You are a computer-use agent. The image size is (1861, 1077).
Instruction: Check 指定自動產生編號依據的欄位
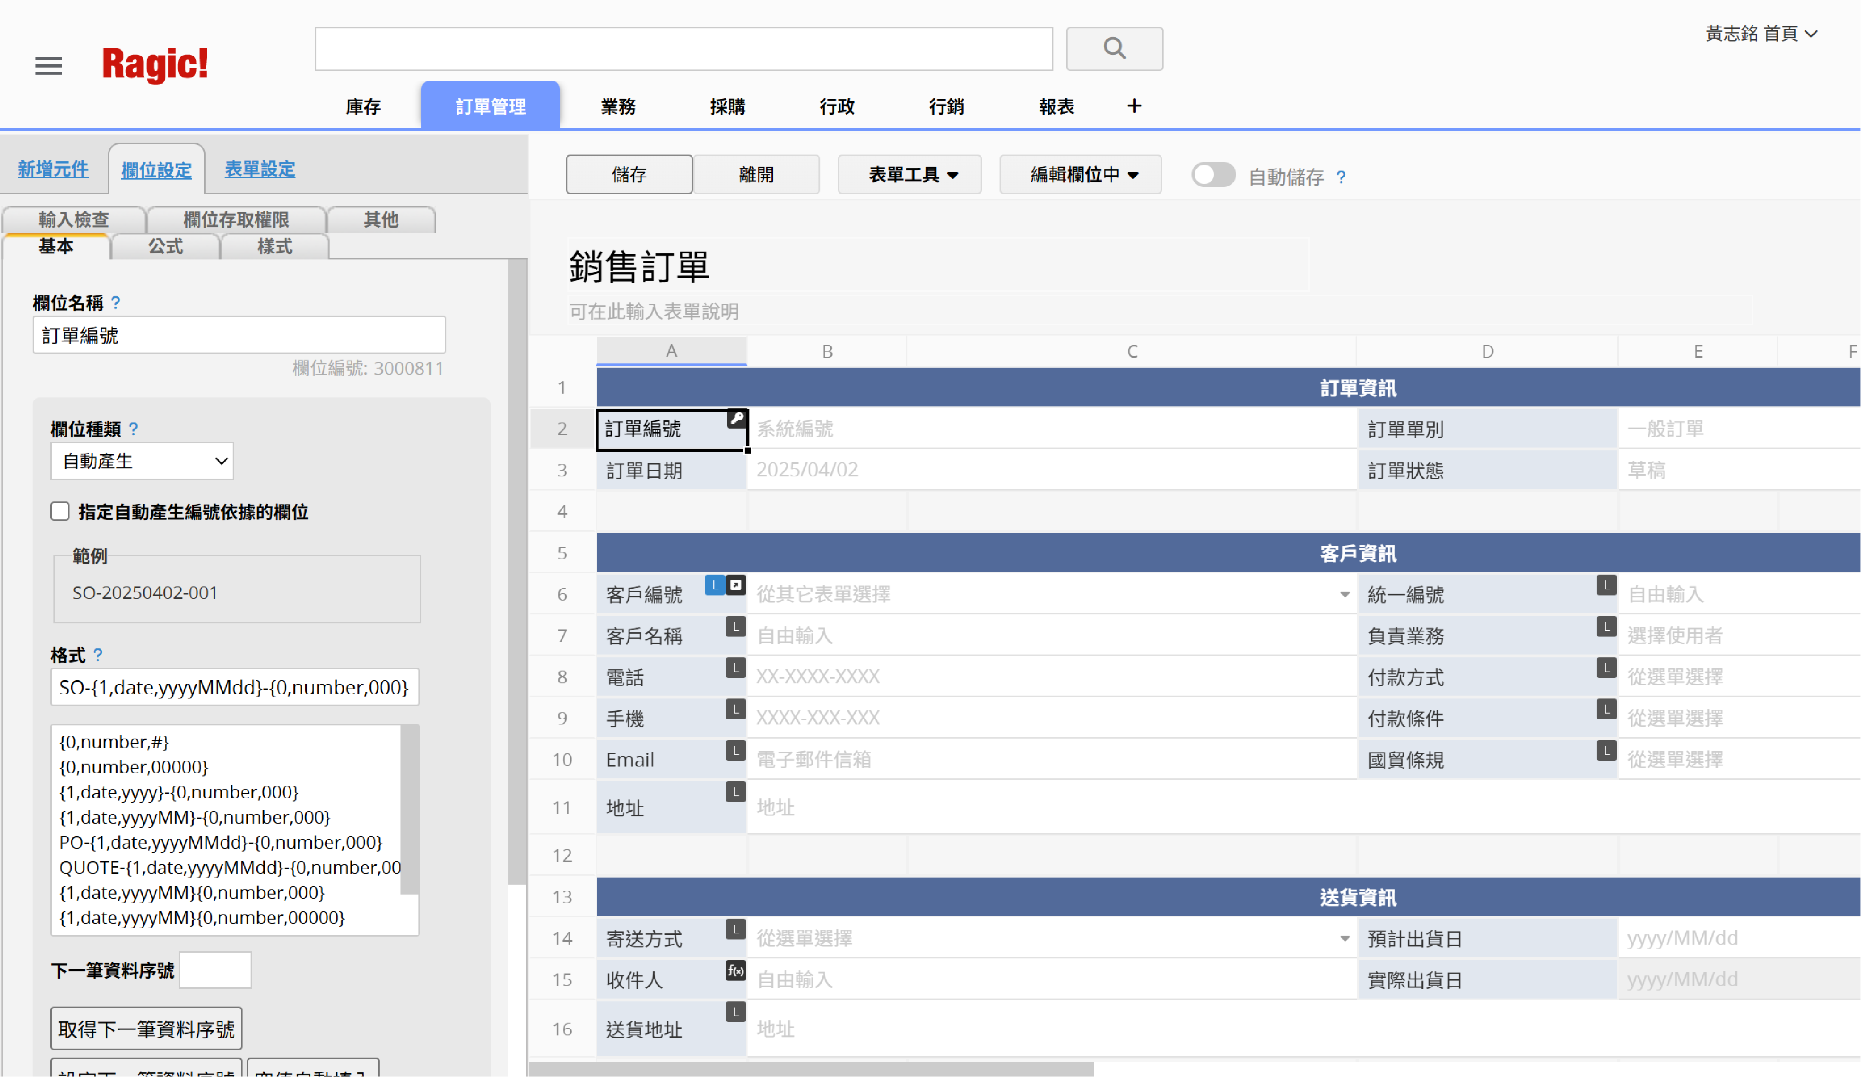coord(60,511)
